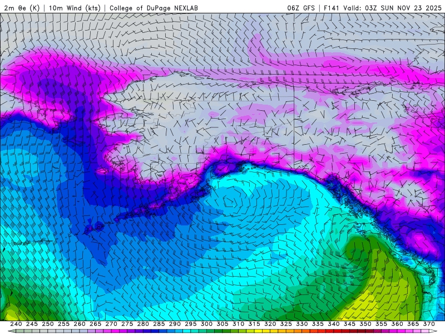Click the cyan swatch below the 295 label
The image size is (445, 334).
[187, 331]
